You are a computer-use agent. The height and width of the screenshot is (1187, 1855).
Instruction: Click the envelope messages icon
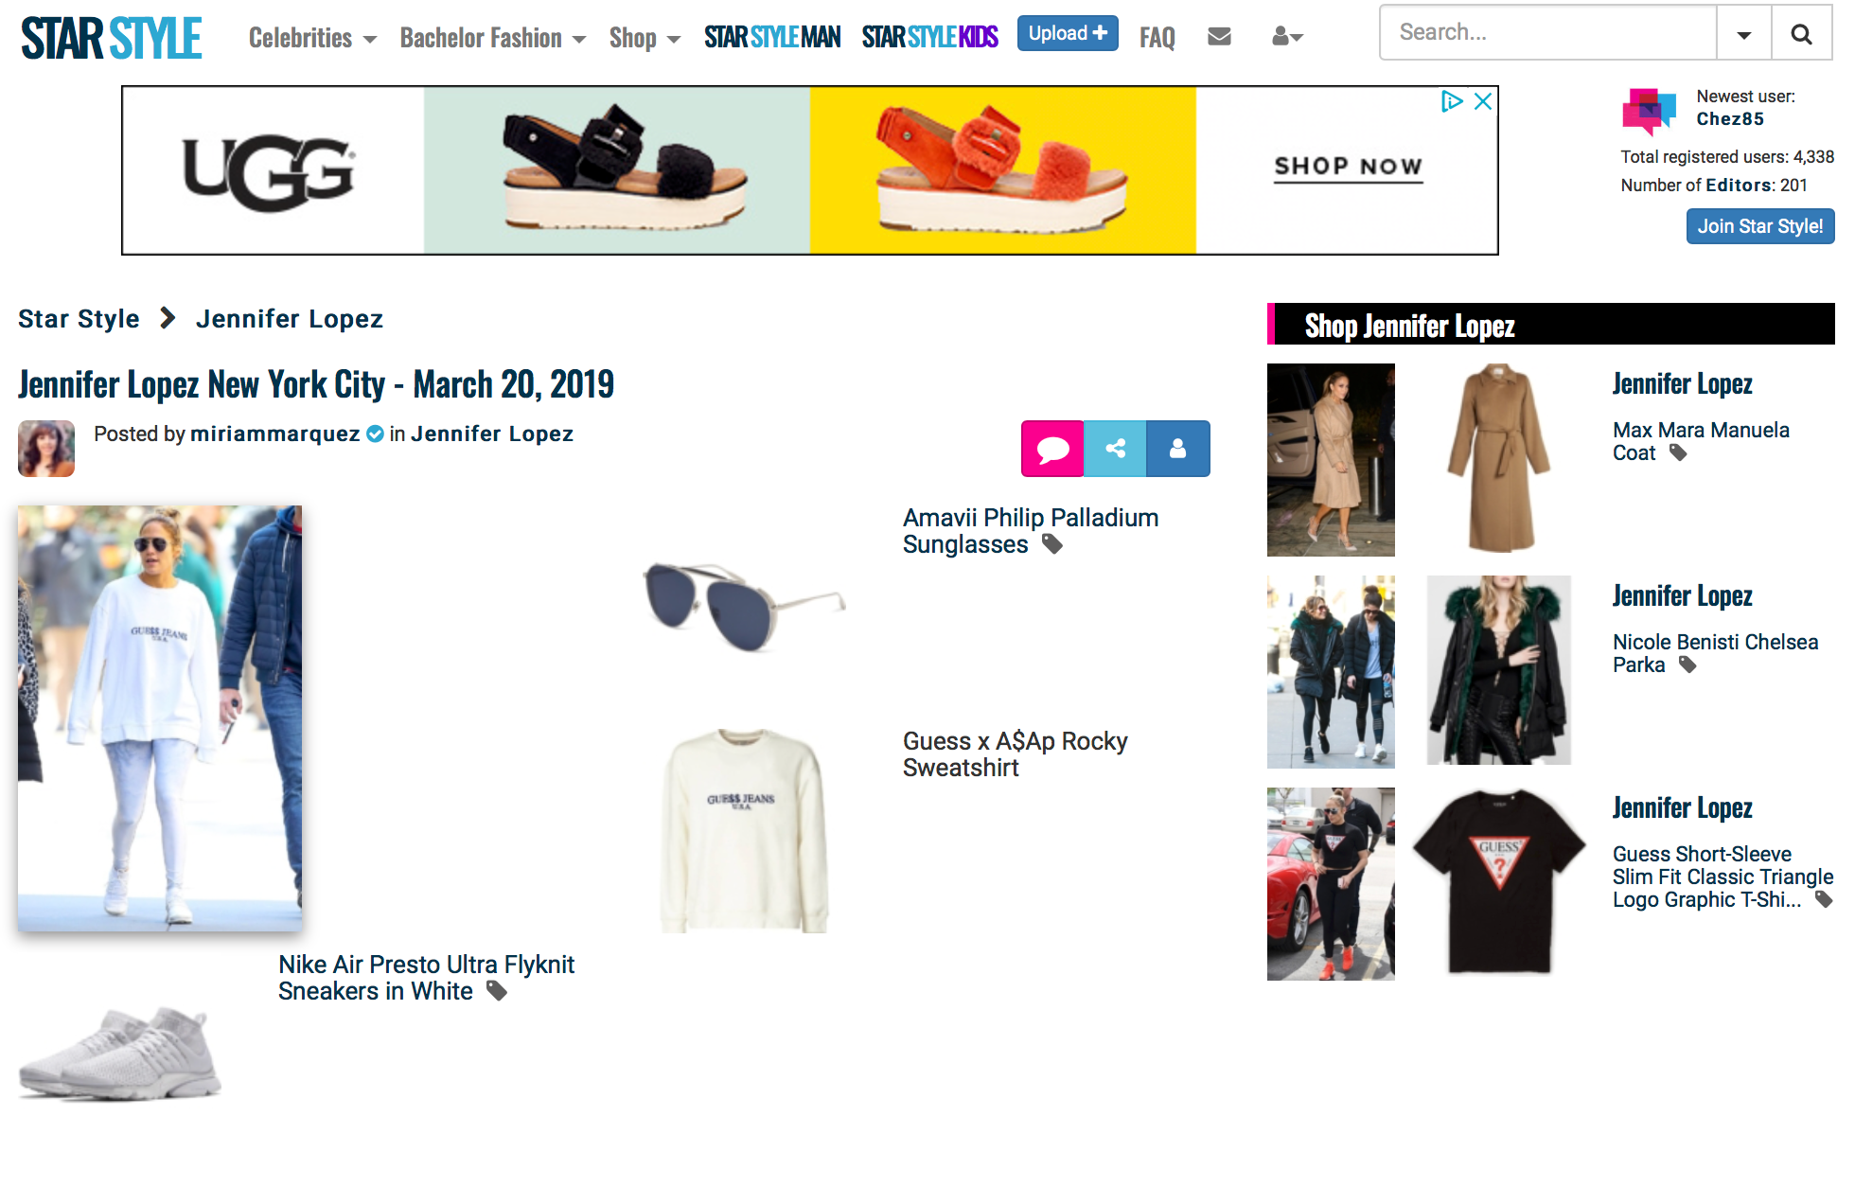point(1219,37)
